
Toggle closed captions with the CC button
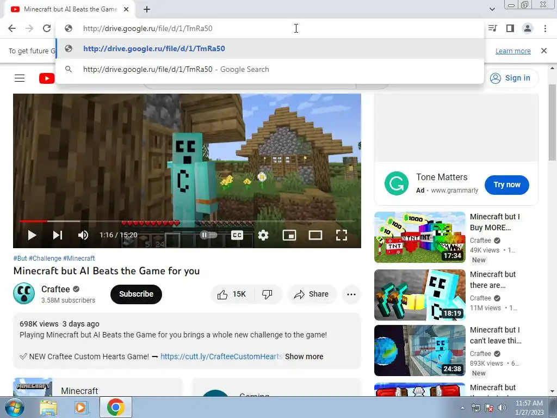click(237, 235)
